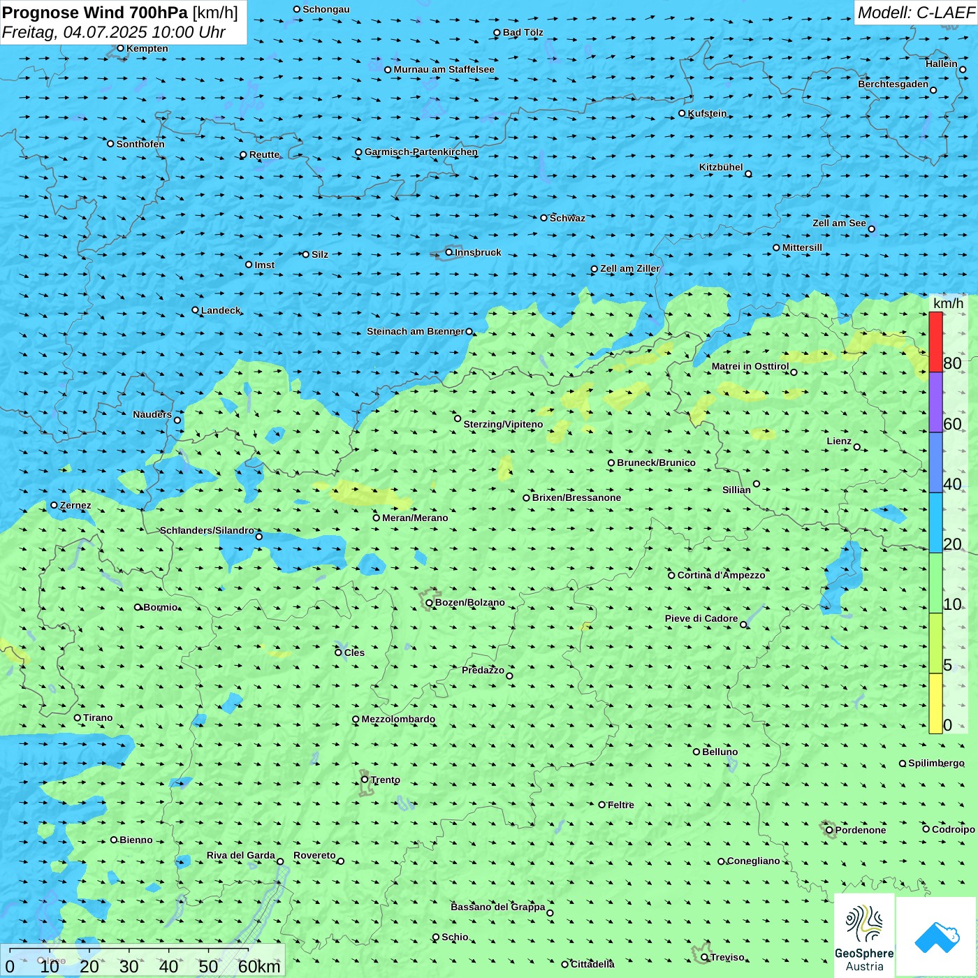The height and width of the screenshot is (978, 978).
Task: Click the Kempten city marker
Action: 120,48
